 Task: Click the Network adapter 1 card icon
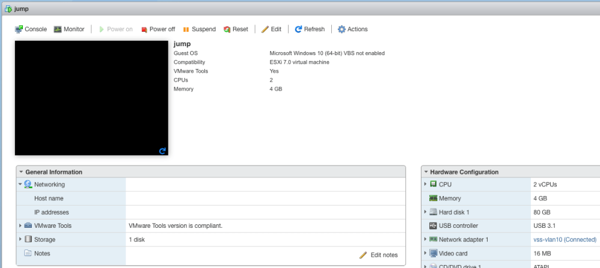tap(433, 239)
